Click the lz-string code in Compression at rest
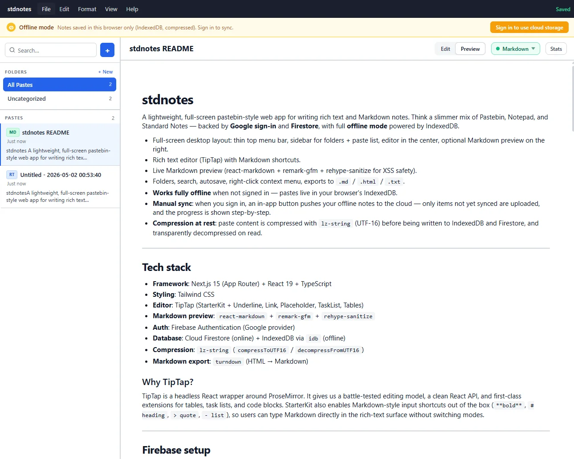 [336, 224]
